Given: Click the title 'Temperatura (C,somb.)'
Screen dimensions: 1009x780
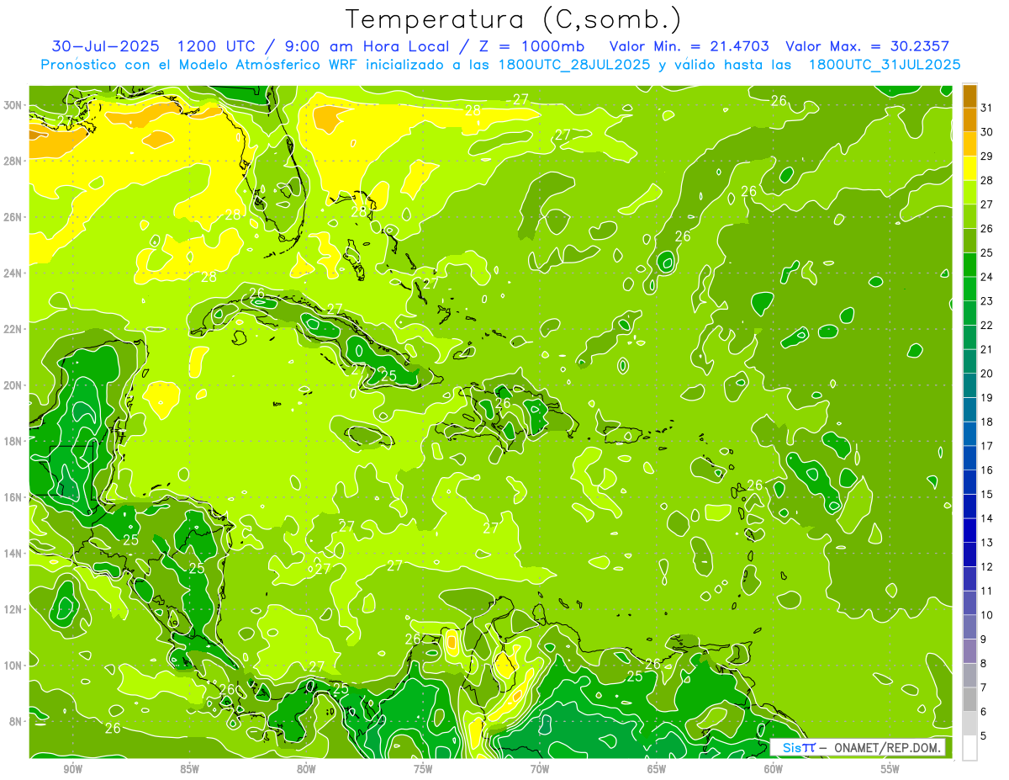Looking at the screenshot, I should click(514, 19).
